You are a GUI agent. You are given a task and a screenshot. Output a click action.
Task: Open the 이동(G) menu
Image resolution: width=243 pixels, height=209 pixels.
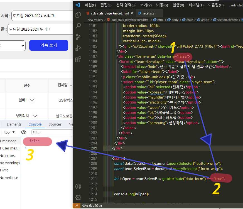(162, 5)
